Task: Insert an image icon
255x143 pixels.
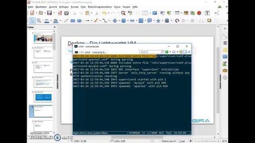Action: 186,13
